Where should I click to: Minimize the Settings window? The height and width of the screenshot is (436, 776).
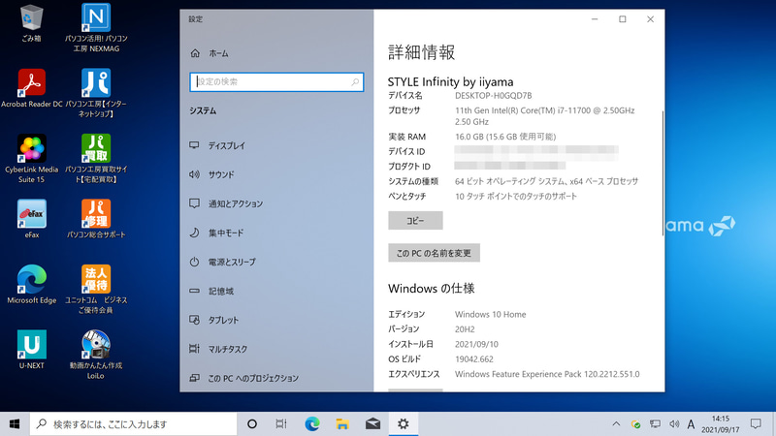click(595, 19)
